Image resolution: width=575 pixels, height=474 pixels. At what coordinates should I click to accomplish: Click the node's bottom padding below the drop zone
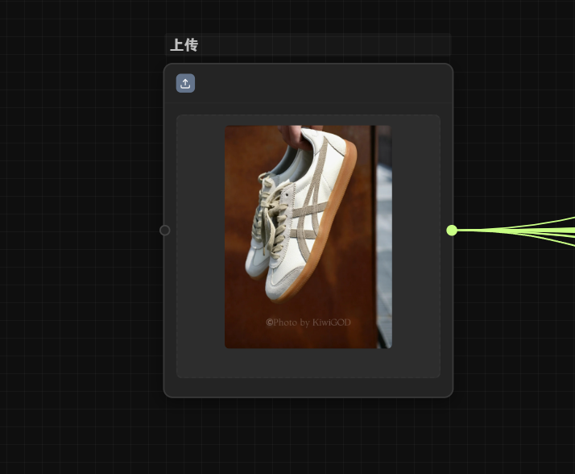pos(308,388)
